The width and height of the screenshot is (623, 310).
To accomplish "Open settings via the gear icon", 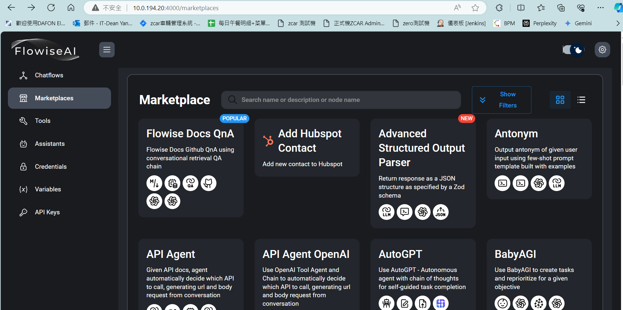I will tap(602, 50).
